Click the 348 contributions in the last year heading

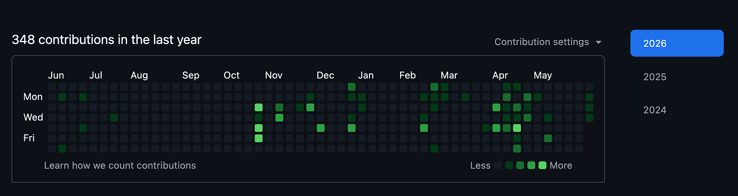tap(106, 39)
